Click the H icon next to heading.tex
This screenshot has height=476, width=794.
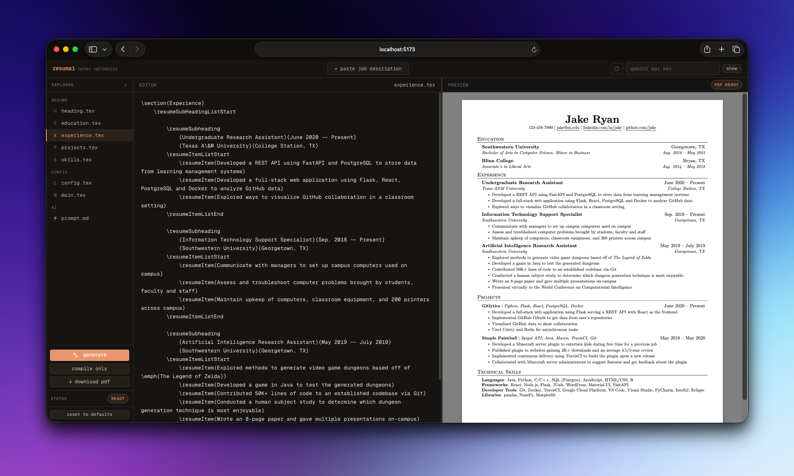tap(55, 111)
